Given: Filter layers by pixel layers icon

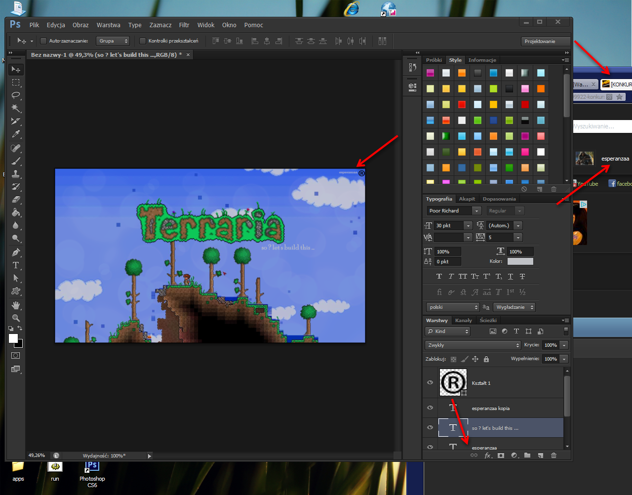Looking at the screenshot, I should click(493, 331).
